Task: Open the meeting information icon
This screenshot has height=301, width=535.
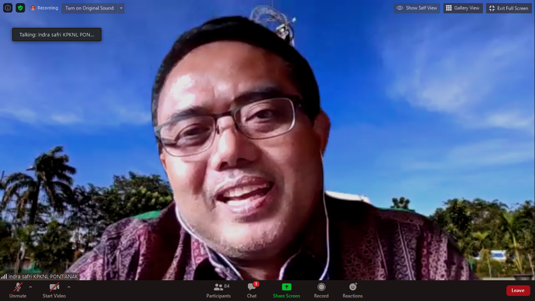Action: [8, 8]
